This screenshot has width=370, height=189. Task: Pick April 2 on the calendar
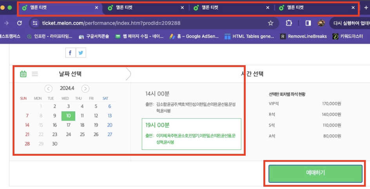pos(55,106)
